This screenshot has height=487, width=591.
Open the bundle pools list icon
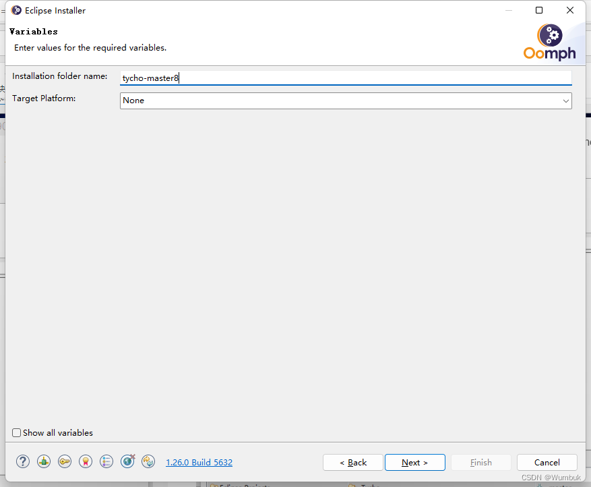click(106, 462)
